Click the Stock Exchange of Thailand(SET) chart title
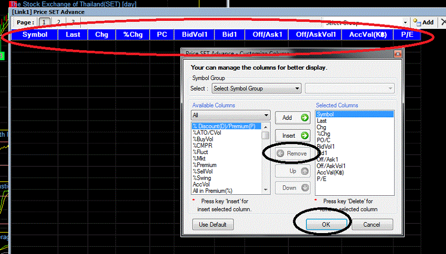The height and width of the screenshot is (254, 446). 73,4
